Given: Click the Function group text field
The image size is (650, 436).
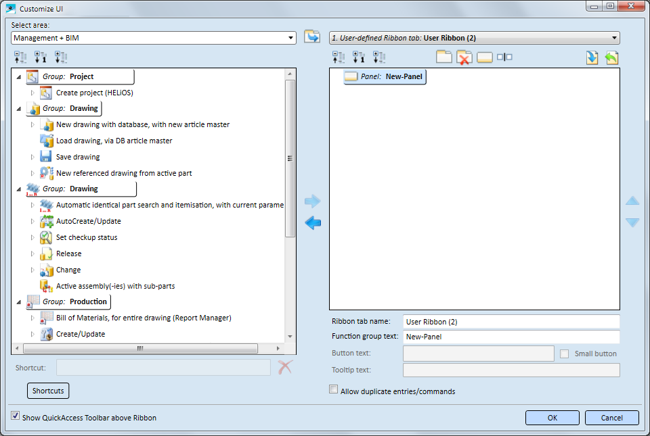Looking at the screenshot, I should pos(511,337).
